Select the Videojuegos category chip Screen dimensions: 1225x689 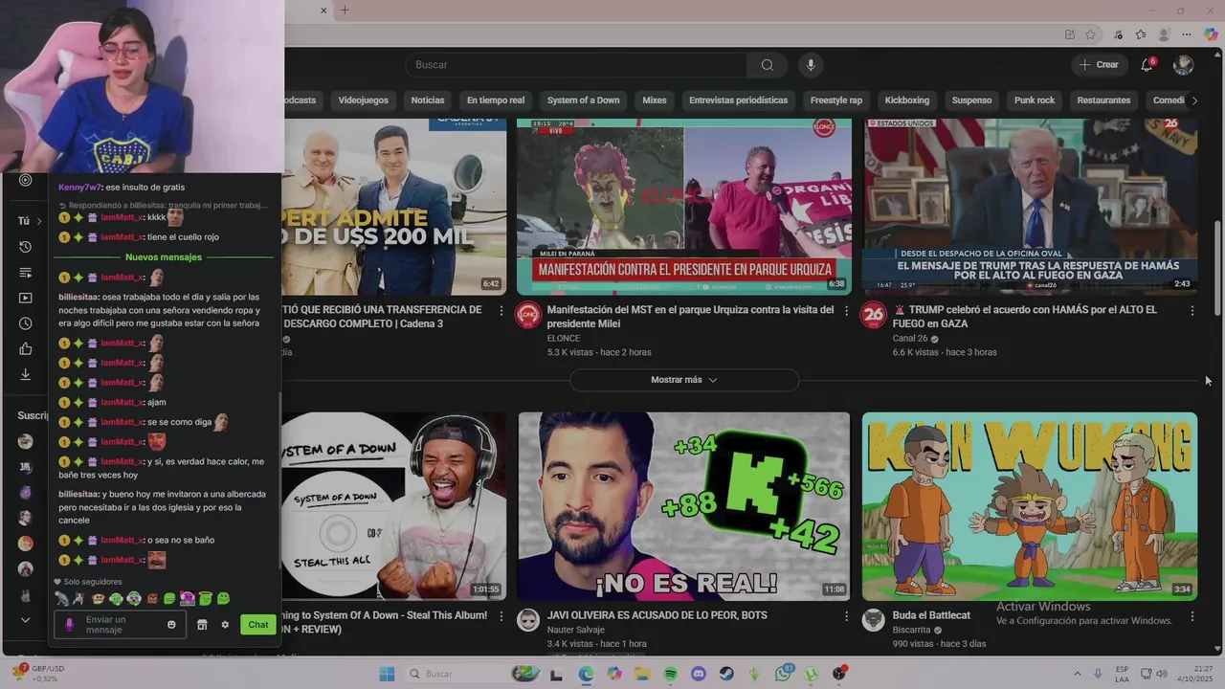(363, 100)
